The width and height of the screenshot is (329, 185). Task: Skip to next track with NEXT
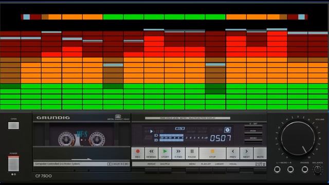point(246,153)
